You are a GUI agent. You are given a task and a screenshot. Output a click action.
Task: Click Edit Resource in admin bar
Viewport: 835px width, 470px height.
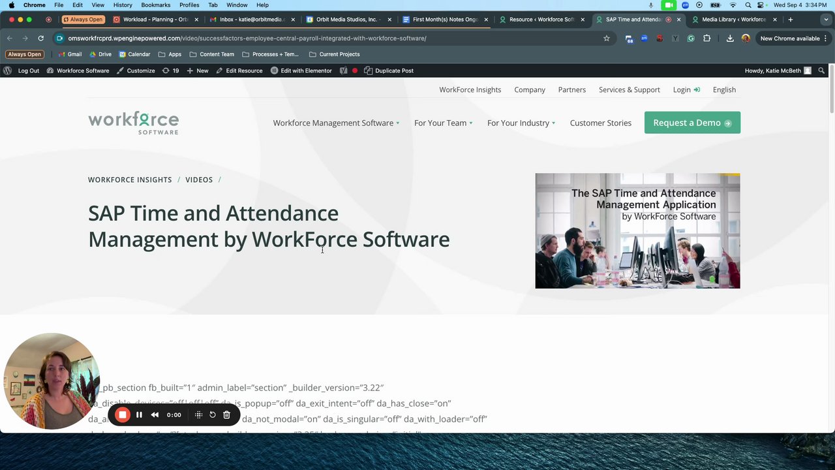pos(239,70)
